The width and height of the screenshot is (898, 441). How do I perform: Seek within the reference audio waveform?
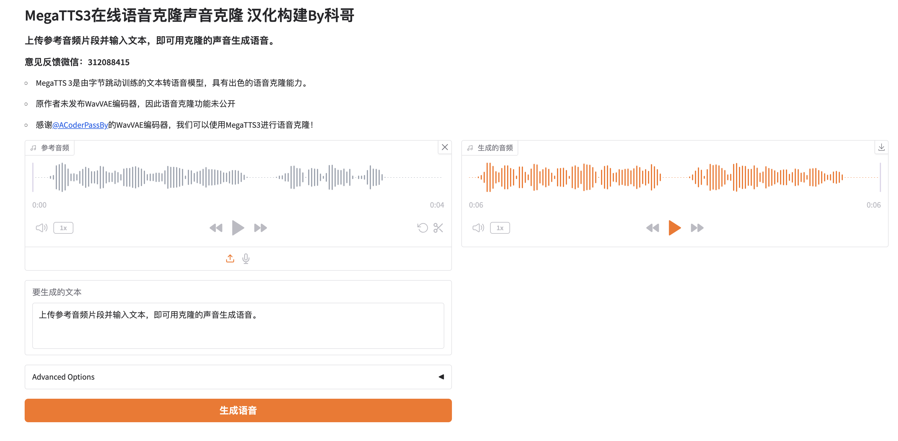[x=238, y=177]
